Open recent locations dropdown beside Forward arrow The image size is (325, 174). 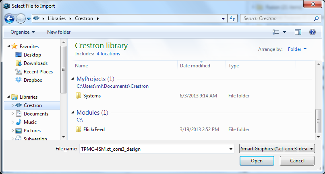pyautogui.click(x=29, y=18)
